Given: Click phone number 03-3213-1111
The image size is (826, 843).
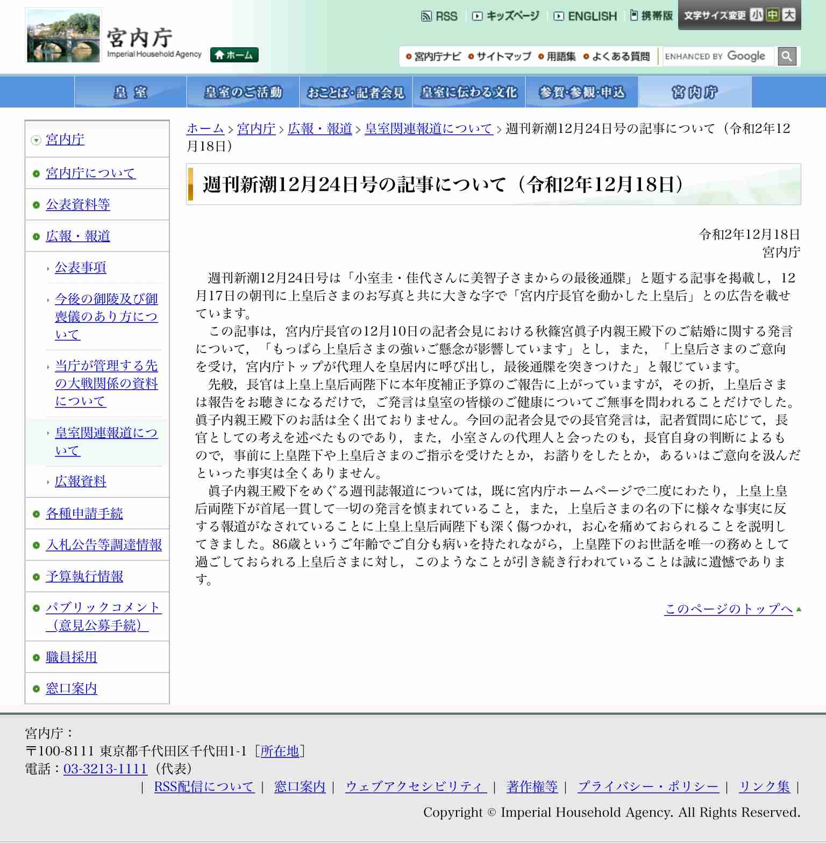Looking at the screenshot, I should (105, 769).
